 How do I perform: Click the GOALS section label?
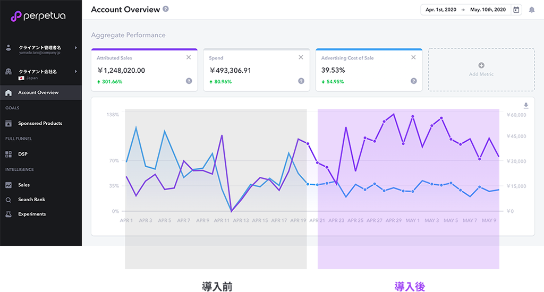click(x=13, y=108)
